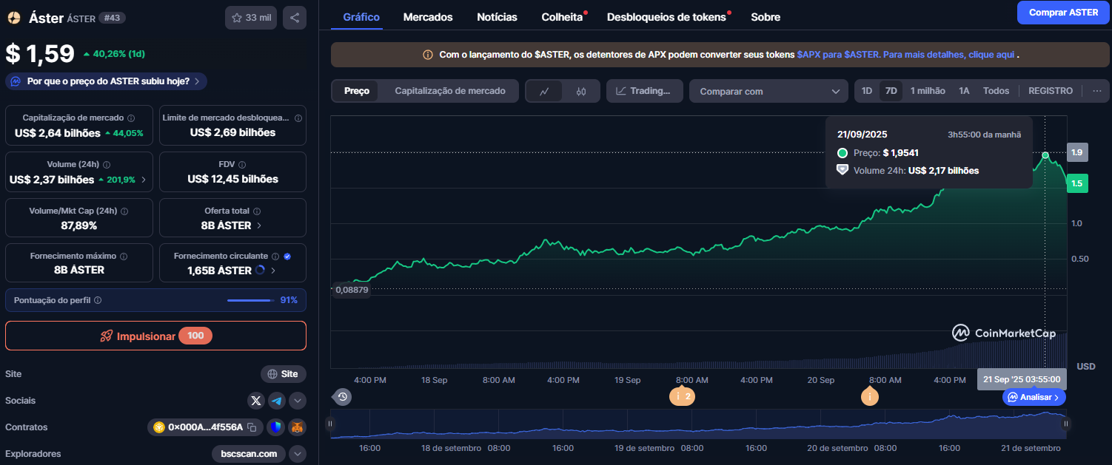
Task: Open the Comparar com dropdown
Action: 768,92
